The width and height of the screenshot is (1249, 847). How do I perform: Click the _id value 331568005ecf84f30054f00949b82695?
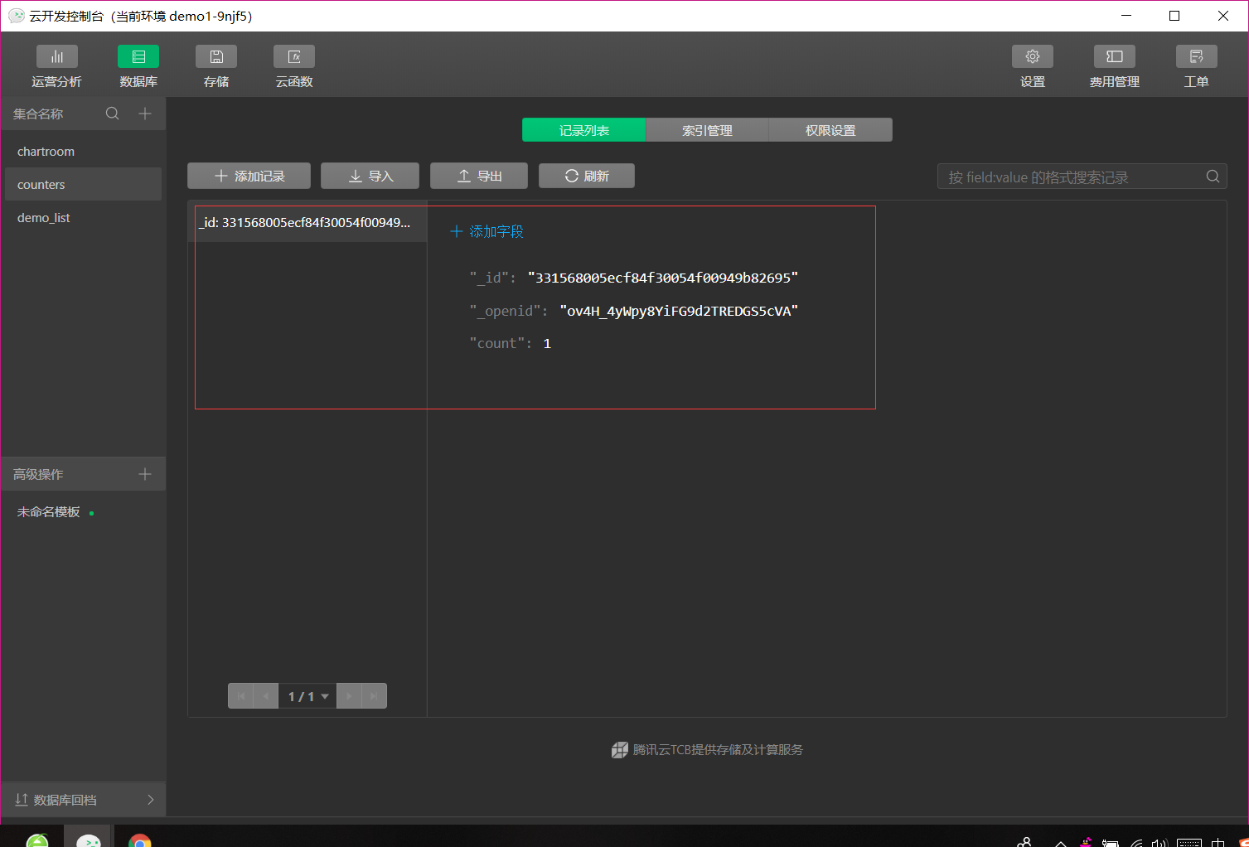[663, 278]
